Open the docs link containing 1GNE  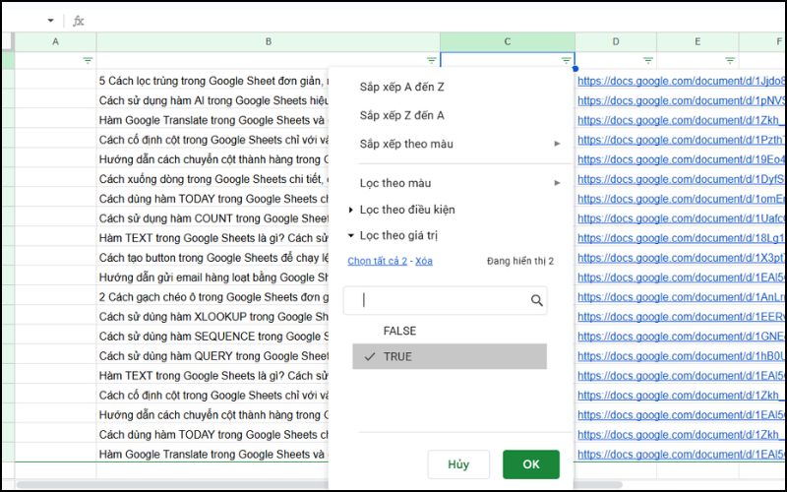pos(681,337)
